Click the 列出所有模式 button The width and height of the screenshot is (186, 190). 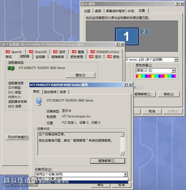point(17,137)
